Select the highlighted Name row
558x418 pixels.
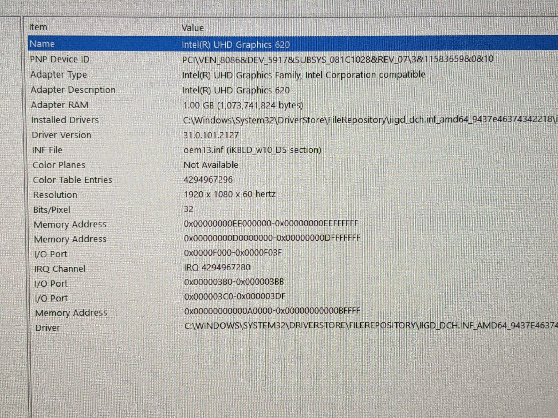(x=42, y=44)
